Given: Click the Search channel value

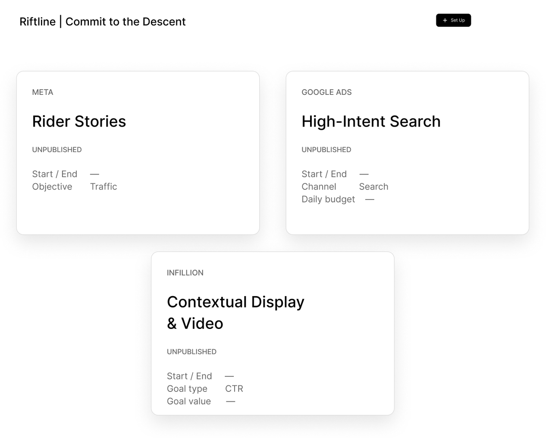Looking at the screenshot, I should pos(373,187).
